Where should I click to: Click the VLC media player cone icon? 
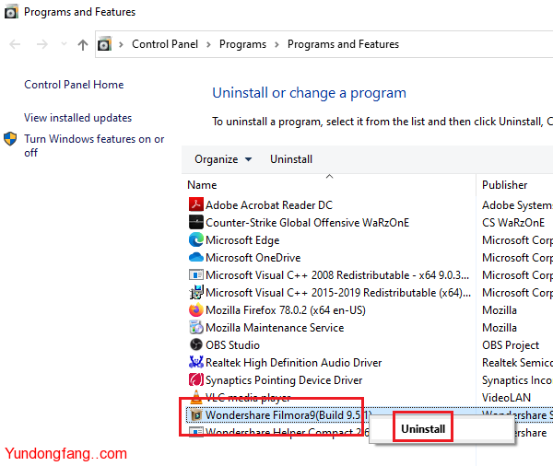click(x=195, y=397)
